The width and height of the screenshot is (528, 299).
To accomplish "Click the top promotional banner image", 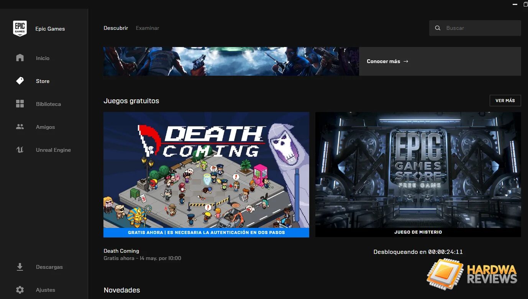I will (231, 61).
